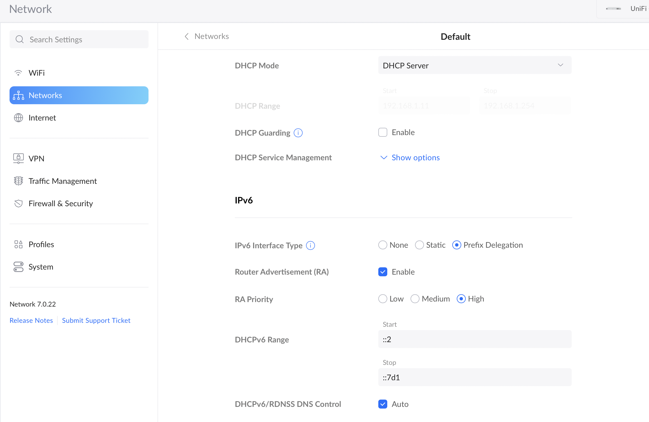Open the DHCP Mode dropdown
This screenshot has height=422, width=649.
tap(475, 65)
